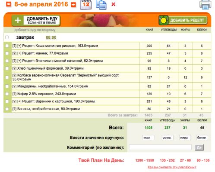Expand [+] for манник recipe
Image resolution: width=215 pixels, height=172 pixels.
coord(19,53)
